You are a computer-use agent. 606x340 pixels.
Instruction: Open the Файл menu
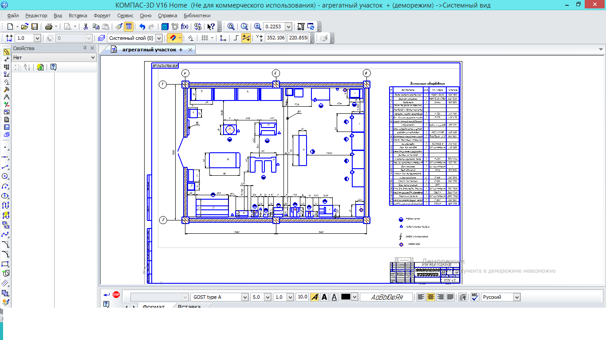13,15
